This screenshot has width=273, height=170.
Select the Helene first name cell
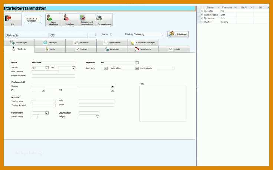pos(228,22)
